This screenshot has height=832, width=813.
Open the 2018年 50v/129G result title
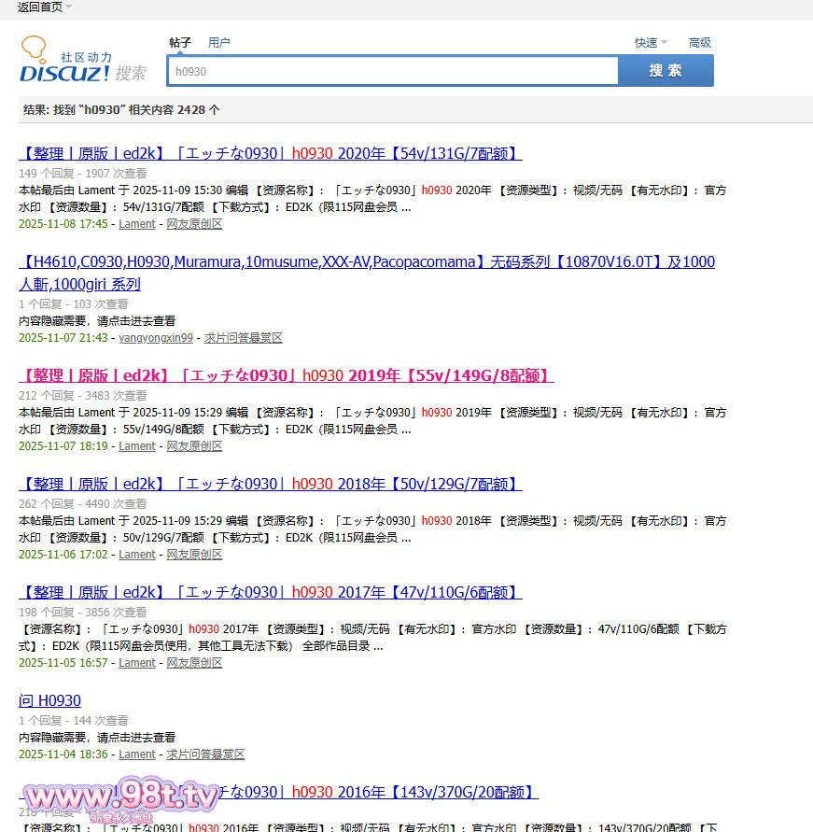coord(270,484)
